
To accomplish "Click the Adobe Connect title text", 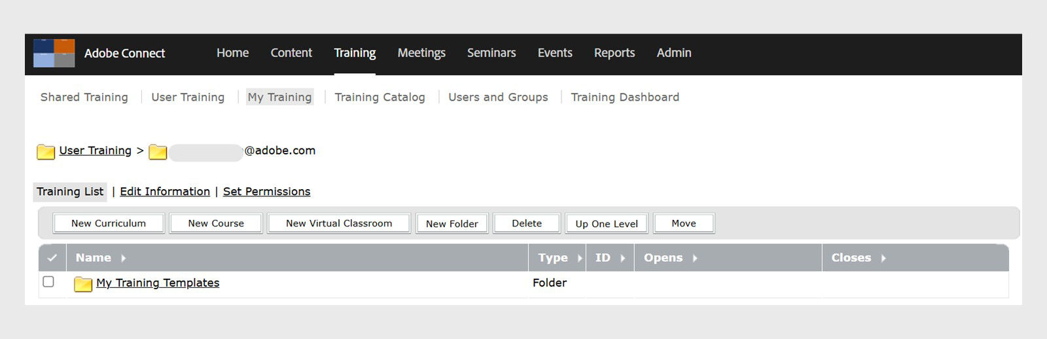I will (124, 54).
